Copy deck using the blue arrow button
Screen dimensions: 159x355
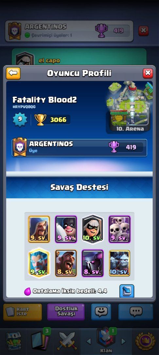pos(127,291)
